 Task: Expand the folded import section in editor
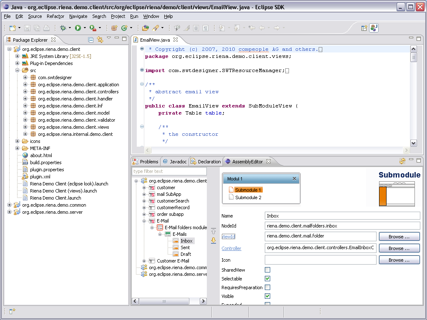tap(142, 70)
